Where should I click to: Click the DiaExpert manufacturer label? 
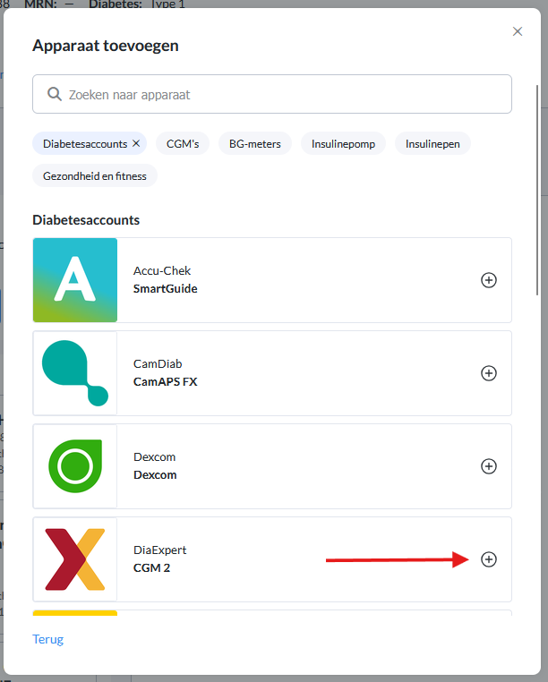pos(159,550)
